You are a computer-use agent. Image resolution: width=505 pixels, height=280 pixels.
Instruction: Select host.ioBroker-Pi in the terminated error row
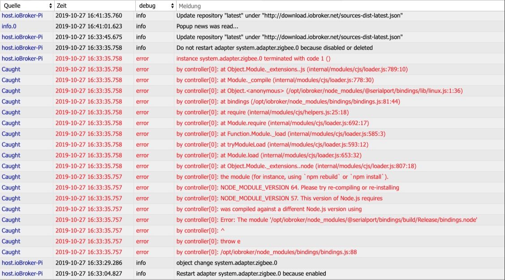point(22,59)
